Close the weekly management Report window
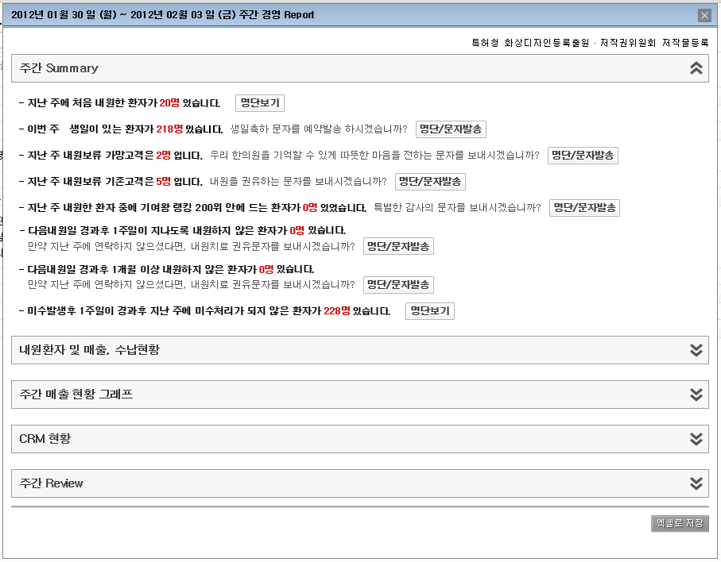 point(704,15)
